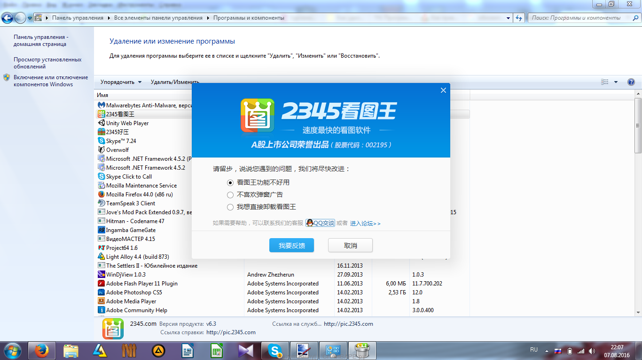Open Skype from the taskbar
Viewport: 642px width, 360px height.
coord(275,351)
